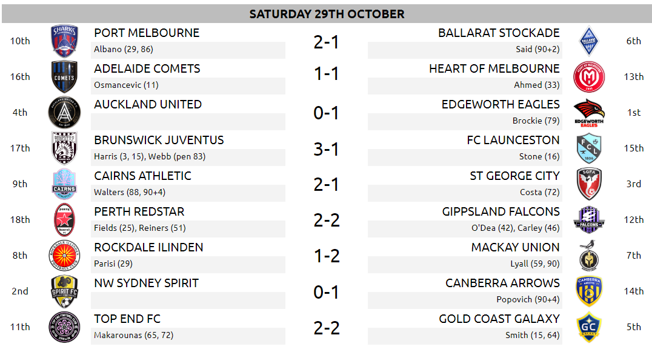Image resolution: width=652 pixels, height=355 pixels.
Task: Select the Gippsland Falcons team name
Action: click(x=501, y=211)
